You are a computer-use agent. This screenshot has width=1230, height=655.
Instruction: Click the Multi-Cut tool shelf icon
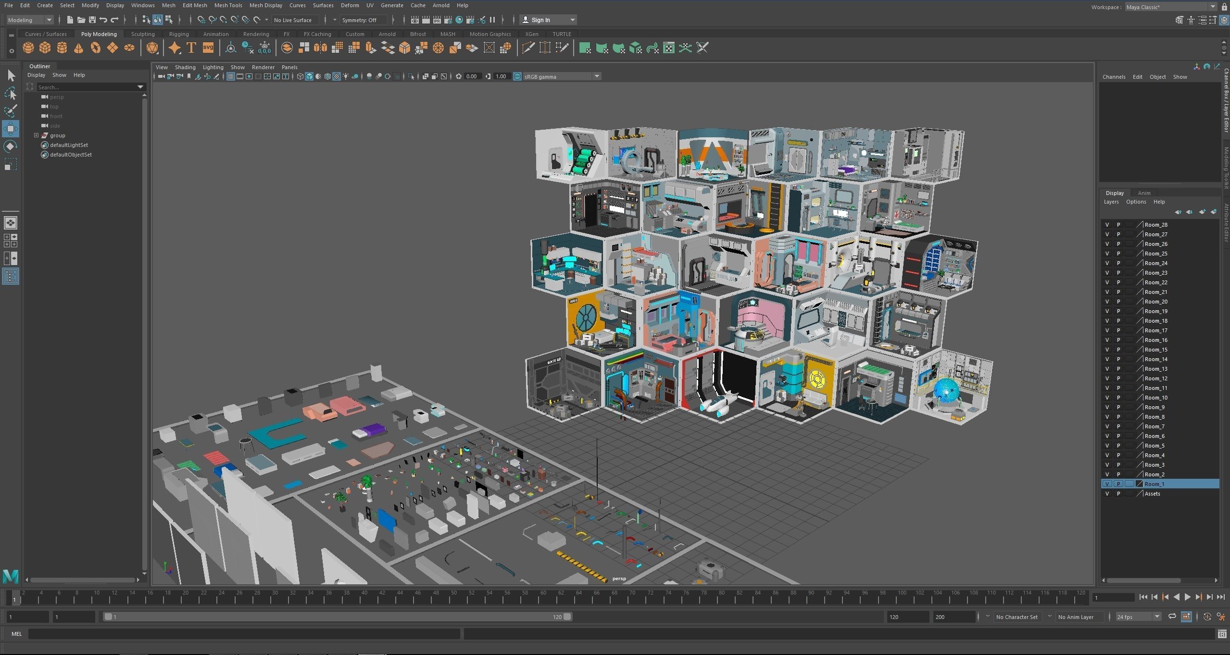(x=528, y=48)
